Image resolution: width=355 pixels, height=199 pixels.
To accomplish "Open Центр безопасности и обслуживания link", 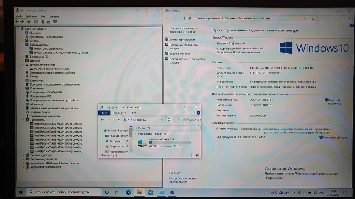I will tap(183, 180).
